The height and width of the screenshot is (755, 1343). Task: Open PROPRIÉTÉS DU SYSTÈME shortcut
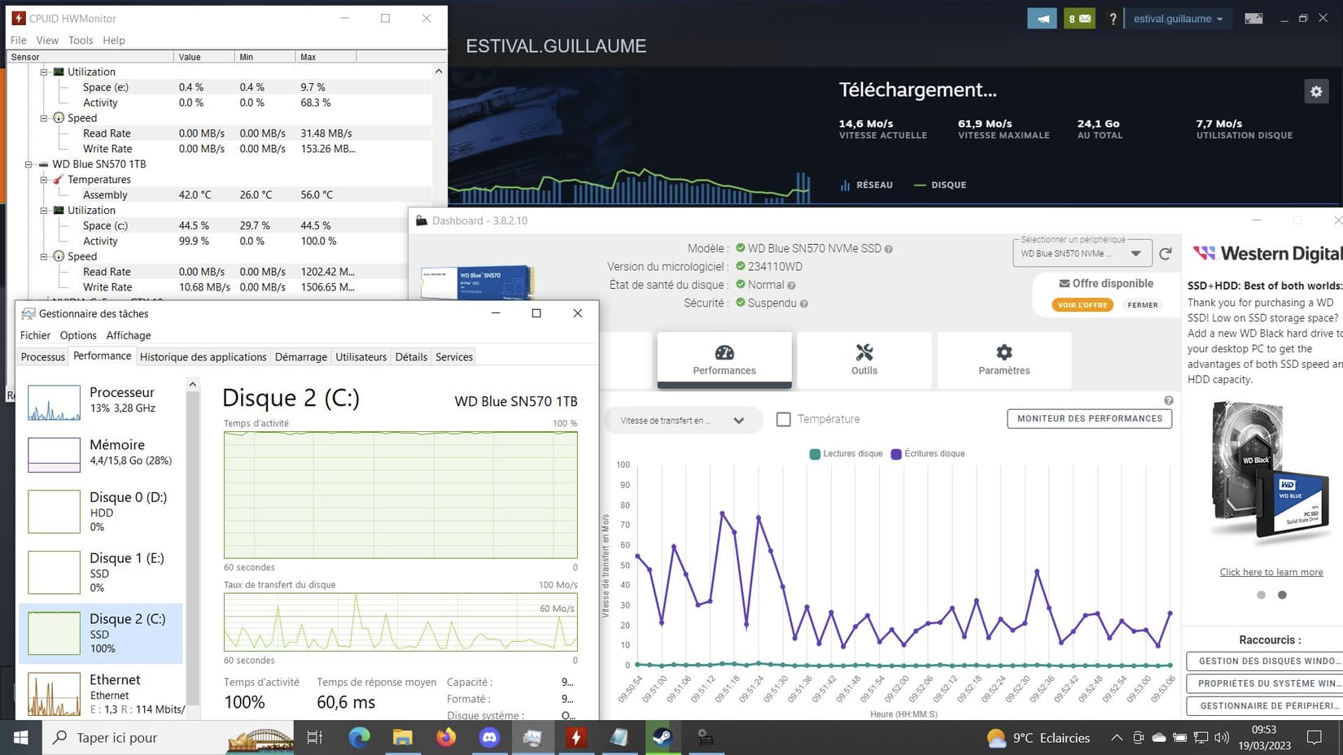pyautogui.click(x=1265, y=683)
